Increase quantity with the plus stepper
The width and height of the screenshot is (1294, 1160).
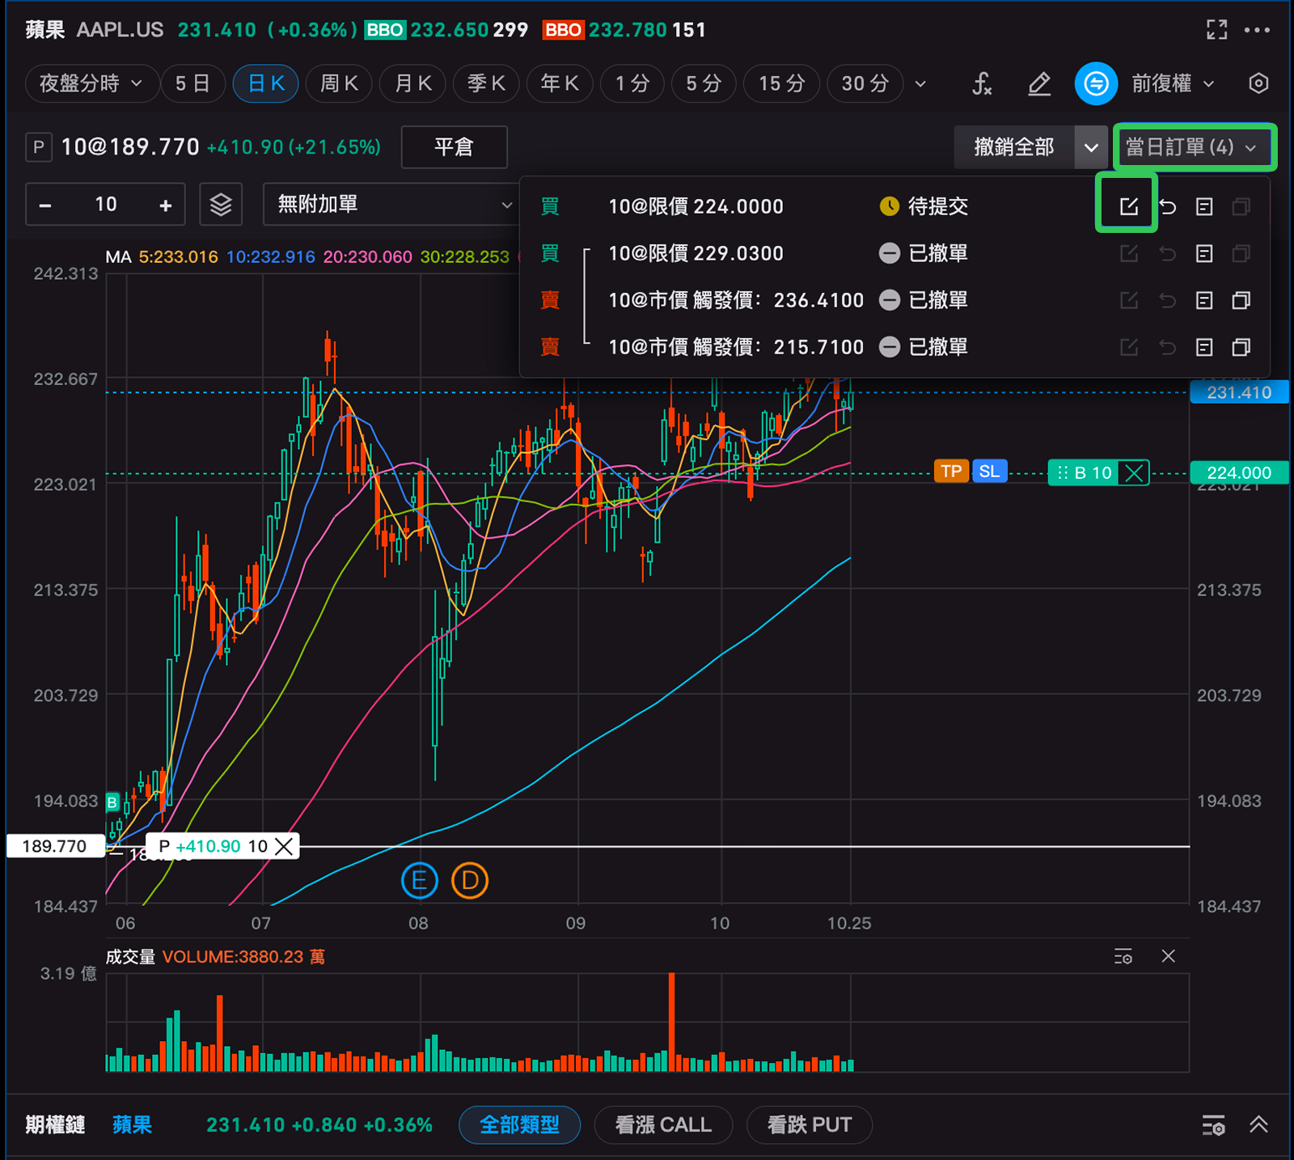(x=166, y=205)
